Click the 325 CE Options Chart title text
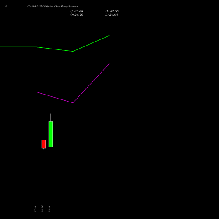Image resolution: width=219 pixels, height=219 pixels. (53, 7)
